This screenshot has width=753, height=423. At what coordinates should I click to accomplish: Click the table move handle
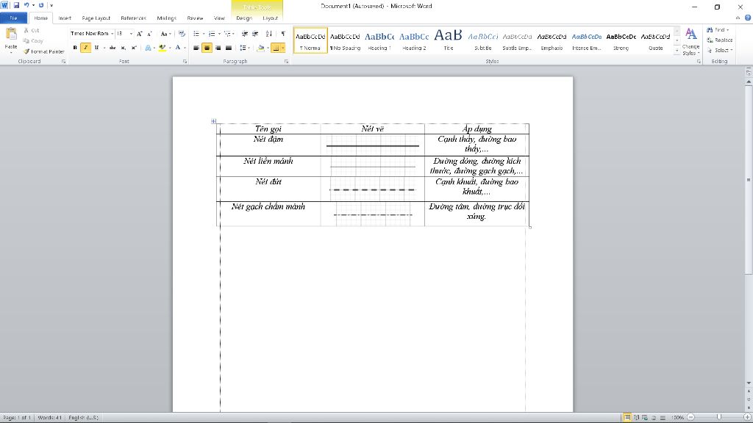pyautogui.click(x=214, y=121)
